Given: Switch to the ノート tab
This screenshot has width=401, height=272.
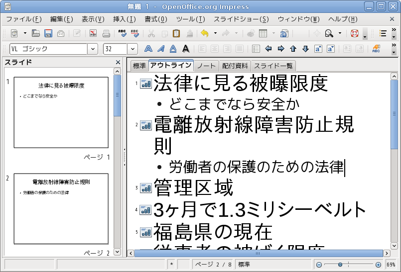Looking at the screenshot, I should [x=206, y=66].
